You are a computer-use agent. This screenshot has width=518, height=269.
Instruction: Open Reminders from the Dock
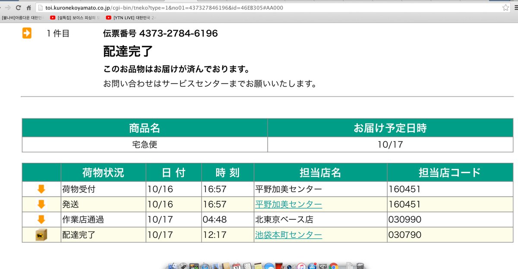(247, 265)
